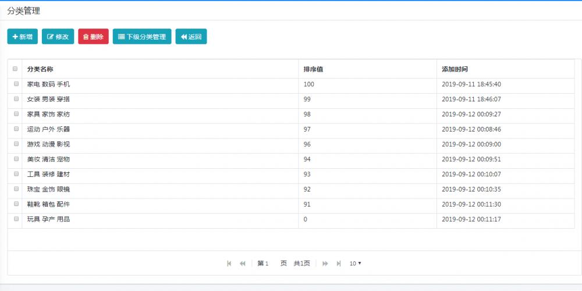Image resolution: width=582 pixels, height=291 pixels.
Task: Click timestamp 2019-09-11 18:45:40
Action: [471, 84]
